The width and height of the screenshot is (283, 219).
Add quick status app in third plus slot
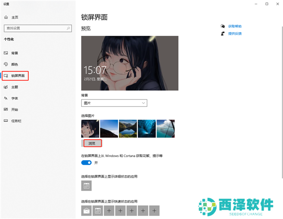[132, 211]
